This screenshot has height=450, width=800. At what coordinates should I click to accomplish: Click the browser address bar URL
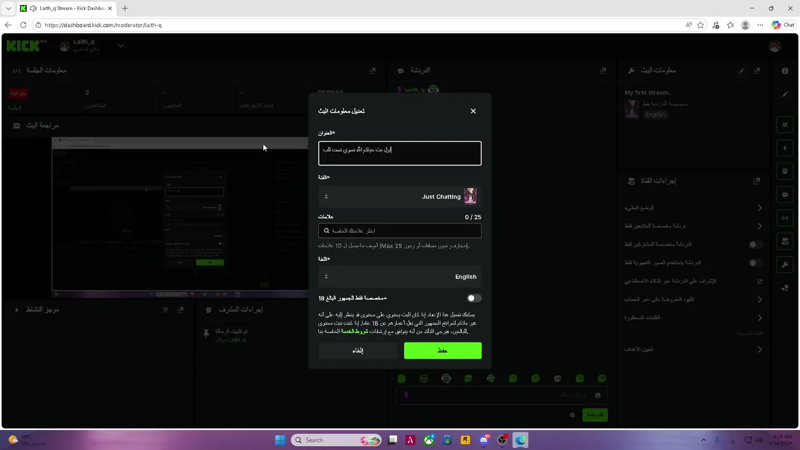pos(103,25)
